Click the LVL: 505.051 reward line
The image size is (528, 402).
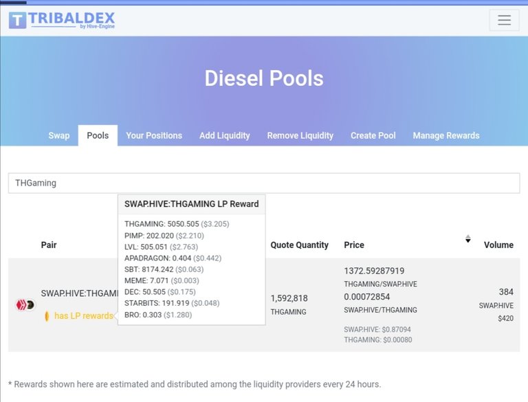161,247
